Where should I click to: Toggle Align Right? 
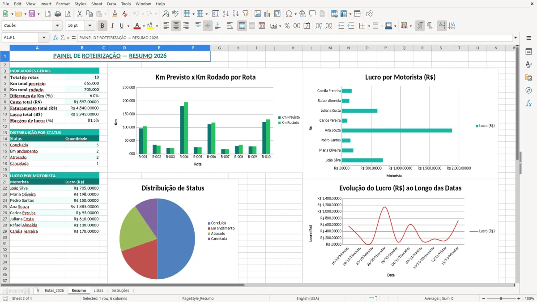(186, 26)
